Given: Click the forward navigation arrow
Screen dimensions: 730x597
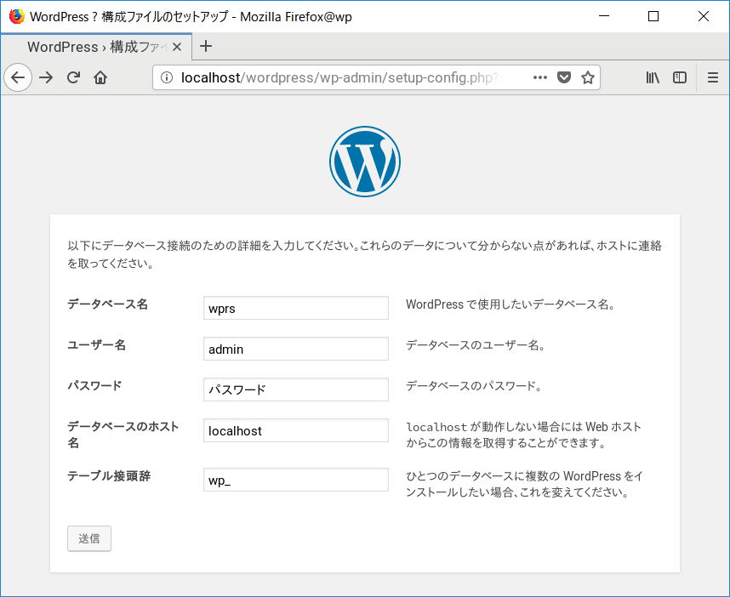Looking at the screenshot, I should click(x=46, y=77).
